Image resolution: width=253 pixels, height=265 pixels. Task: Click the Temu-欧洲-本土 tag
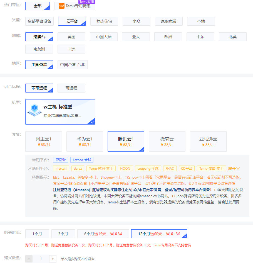pos(101,169)
